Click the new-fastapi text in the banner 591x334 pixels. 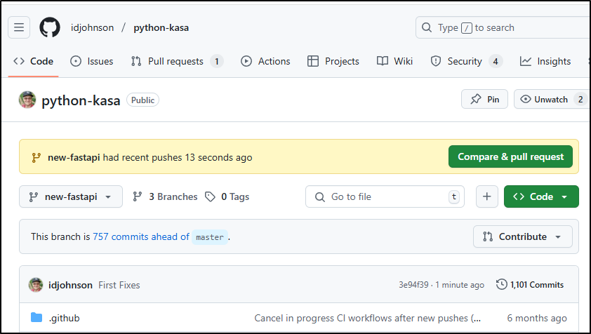[x=74, y=157]
